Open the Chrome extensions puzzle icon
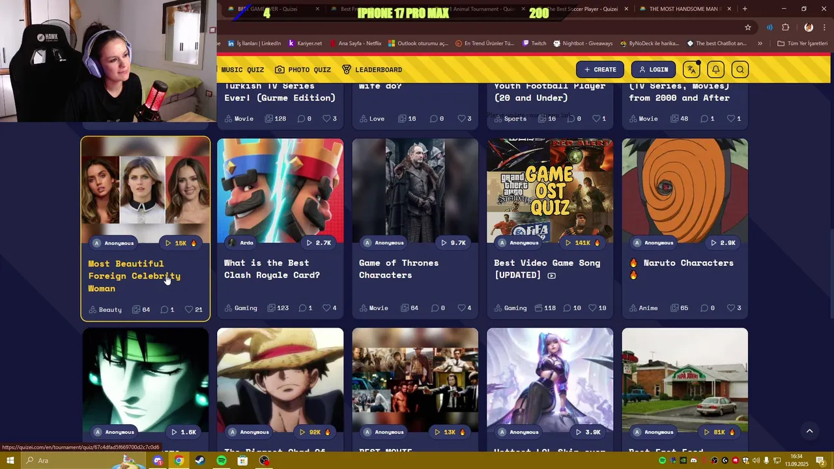The width and height of the screenshot is (834, 469). click(785, 27)
